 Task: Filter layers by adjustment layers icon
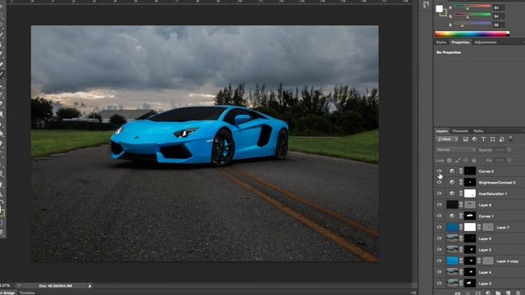pos(474,139)
